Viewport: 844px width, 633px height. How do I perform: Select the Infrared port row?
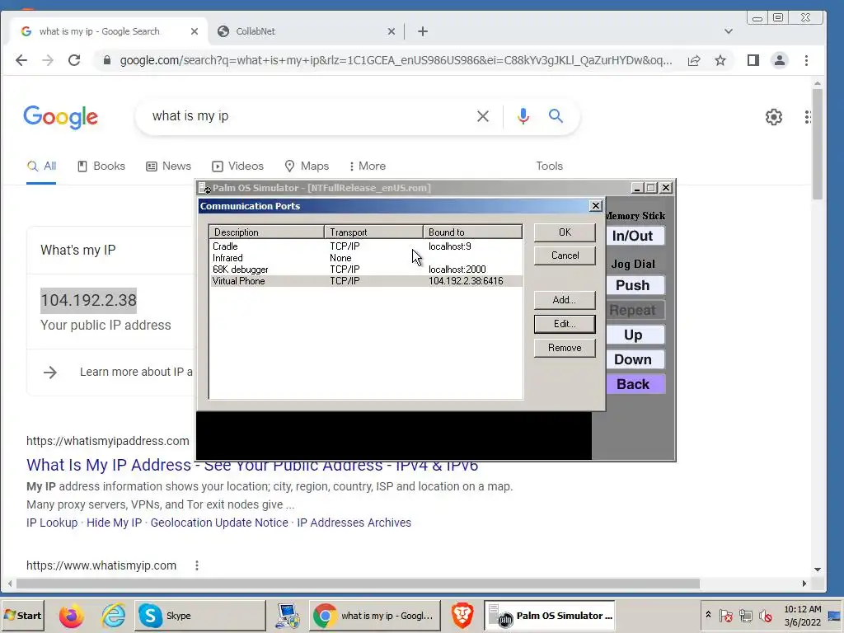[x=365, y=258]
